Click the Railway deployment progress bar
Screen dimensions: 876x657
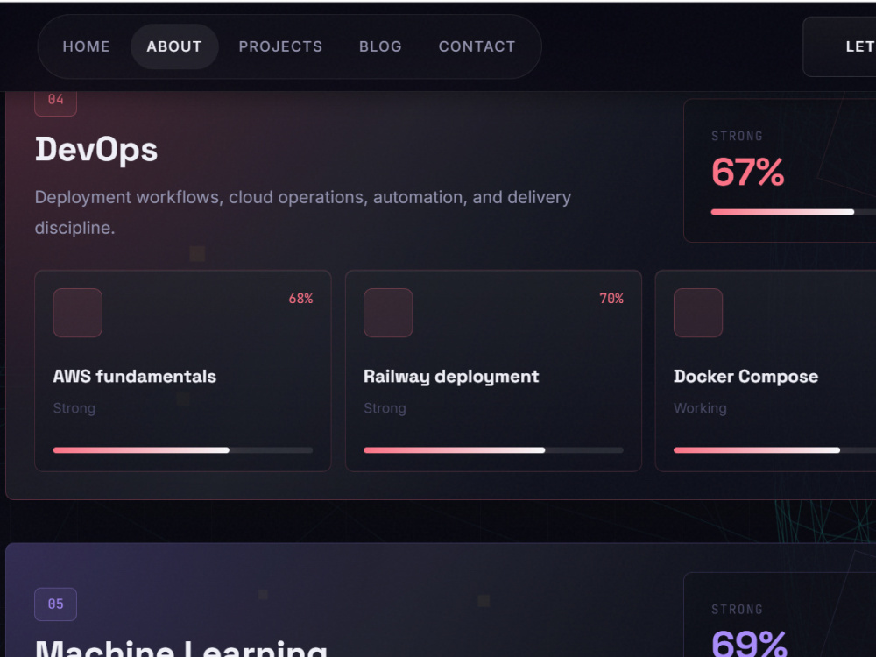pos(493,450)
